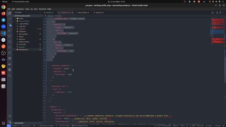Click the remote window indicator in the status bar
The height and width of the screenshot is (127, 226).
[x=9, y=126]
